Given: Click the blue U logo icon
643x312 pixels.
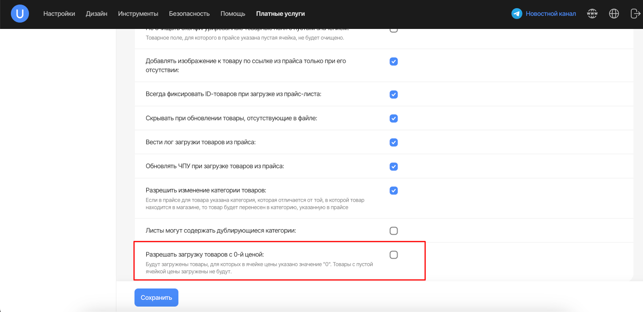Looking at the screenshot, I should point(20,14).
